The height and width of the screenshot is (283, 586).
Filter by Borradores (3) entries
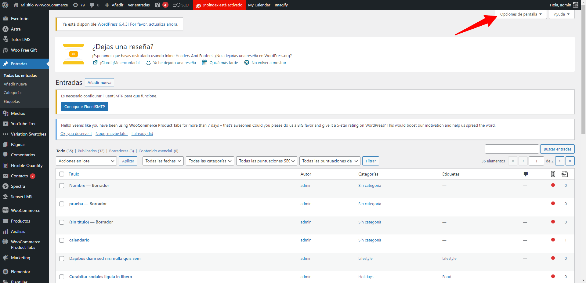point(121,151)
